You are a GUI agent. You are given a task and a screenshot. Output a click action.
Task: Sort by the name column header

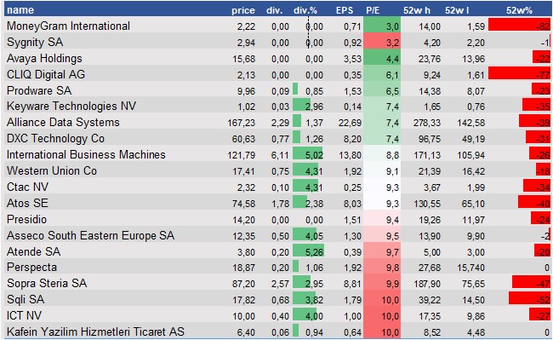point(20,10)
